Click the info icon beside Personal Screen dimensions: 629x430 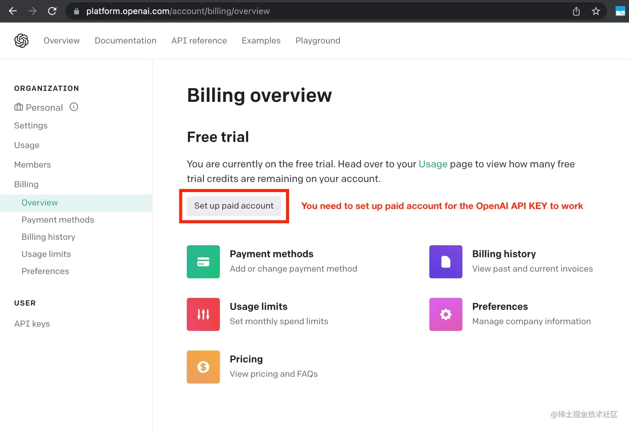[x=74, y=107]
